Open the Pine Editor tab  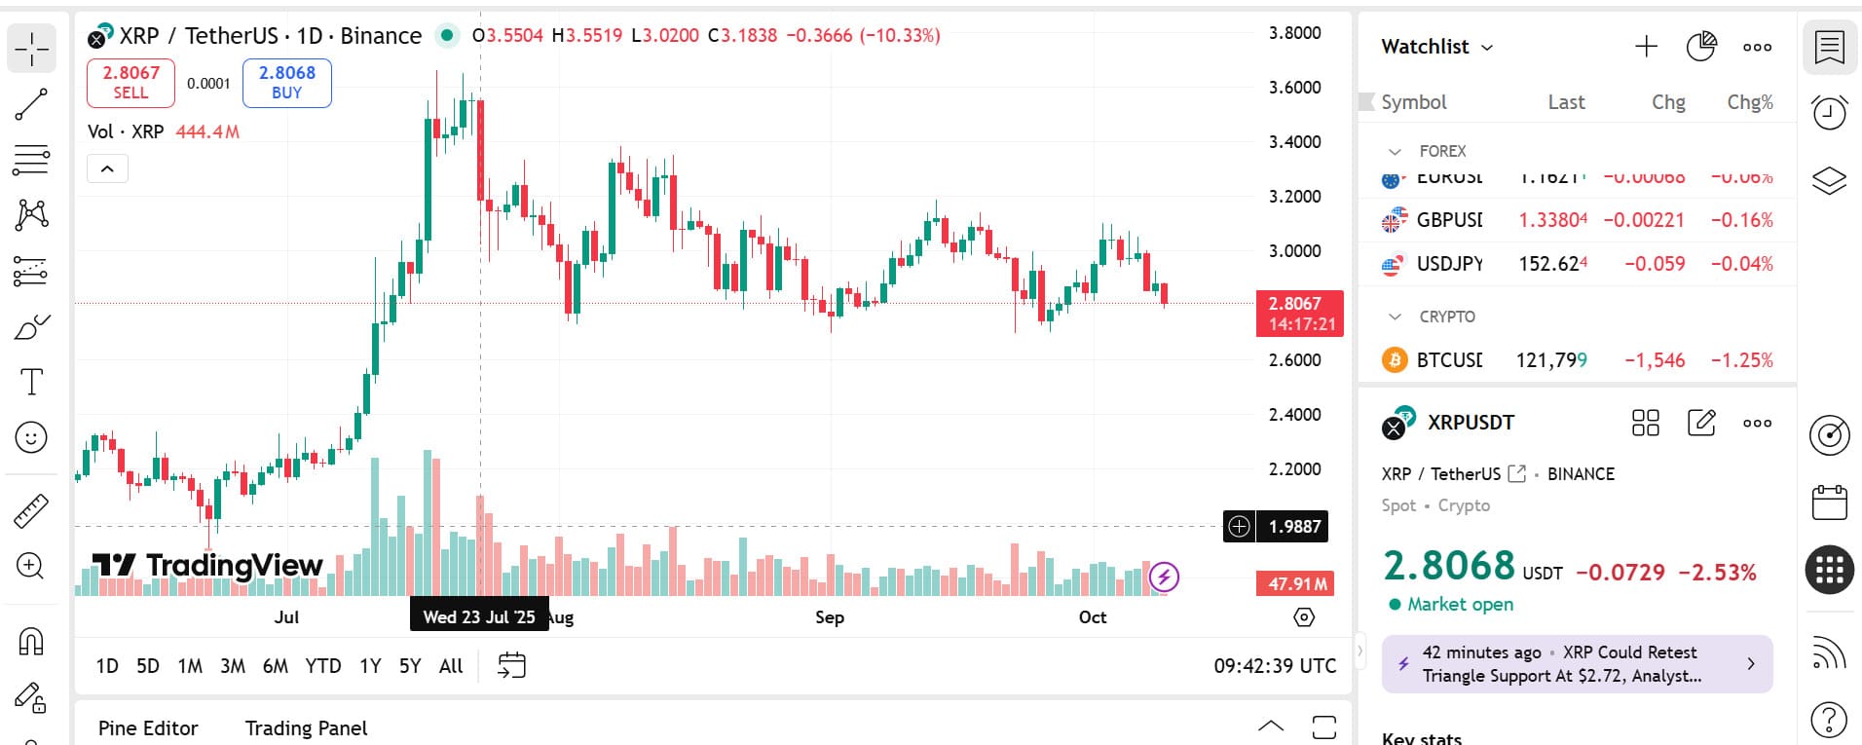pyautogui.click(x=148, y=728)
